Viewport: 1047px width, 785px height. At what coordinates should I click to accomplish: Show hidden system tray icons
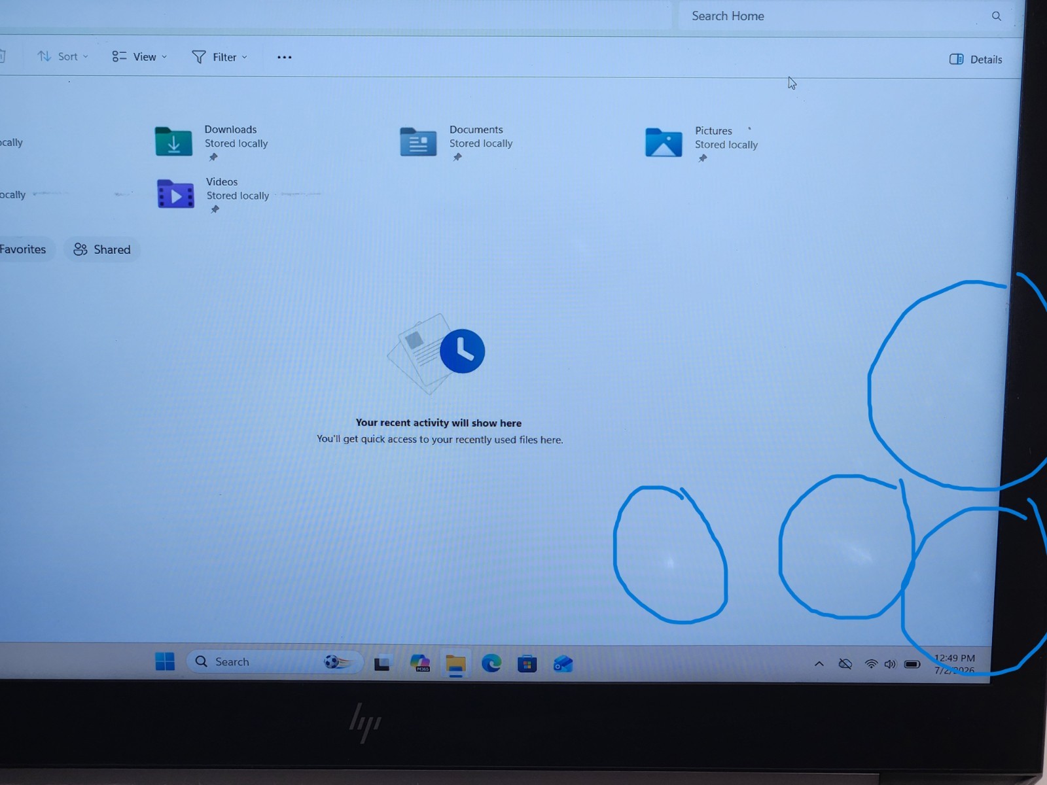819,664
